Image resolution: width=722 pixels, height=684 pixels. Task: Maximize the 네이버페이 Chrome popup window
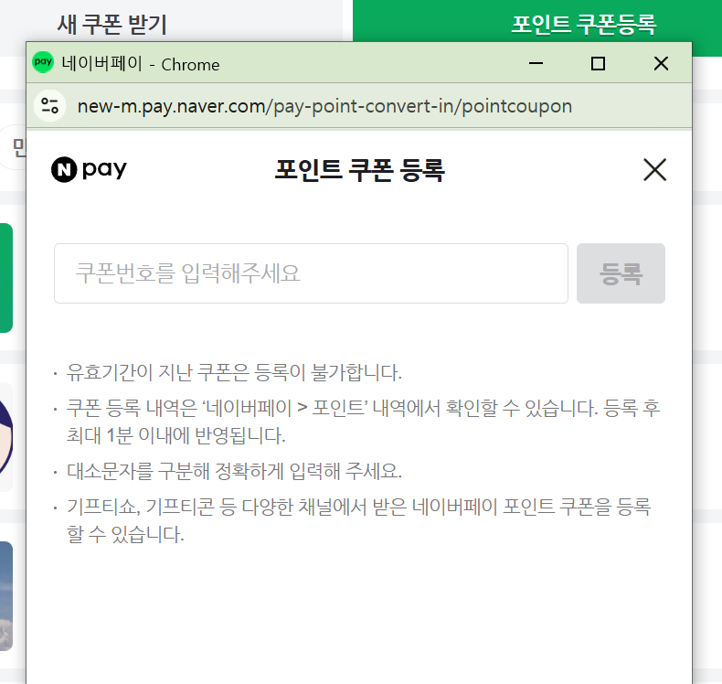pos(598,64)
